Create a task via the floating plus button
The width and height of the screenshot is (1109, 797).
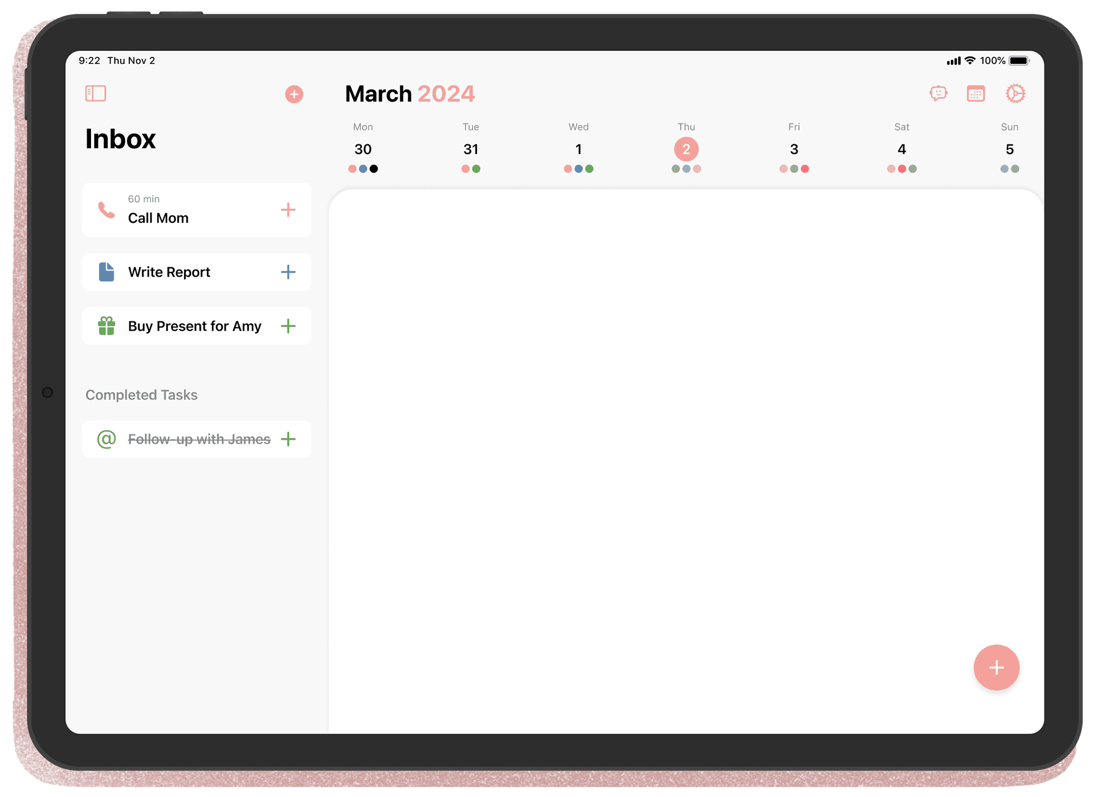point(996,668)
